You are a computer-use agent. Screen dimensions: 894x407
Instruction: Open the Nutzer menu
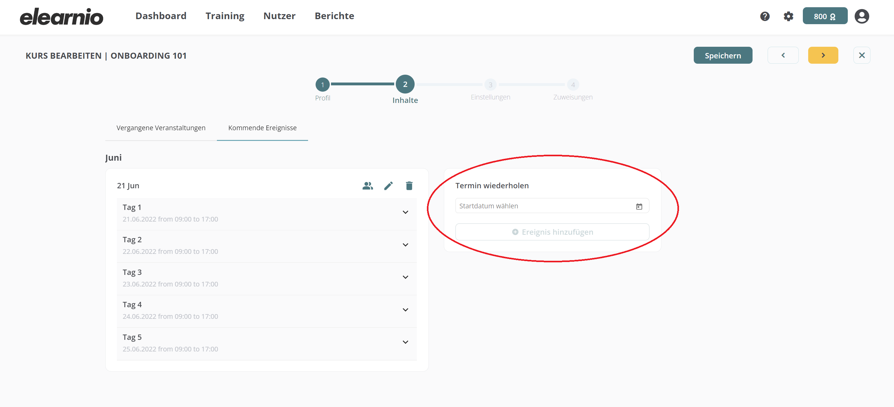tap(279, 16)
